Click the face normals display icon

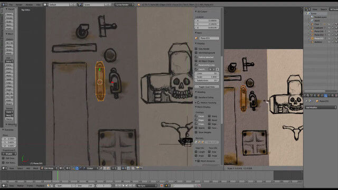click(203, 142)
